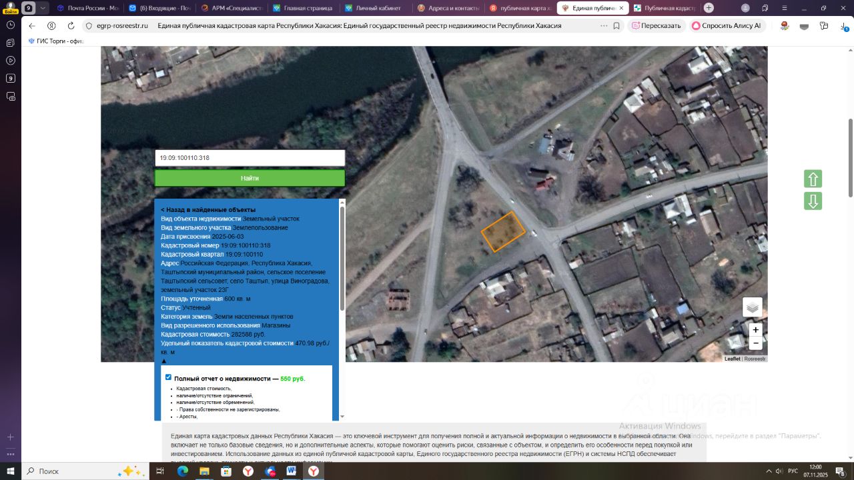
Task: Open Microsoft Store from taskbar
Action: (226, 471)
